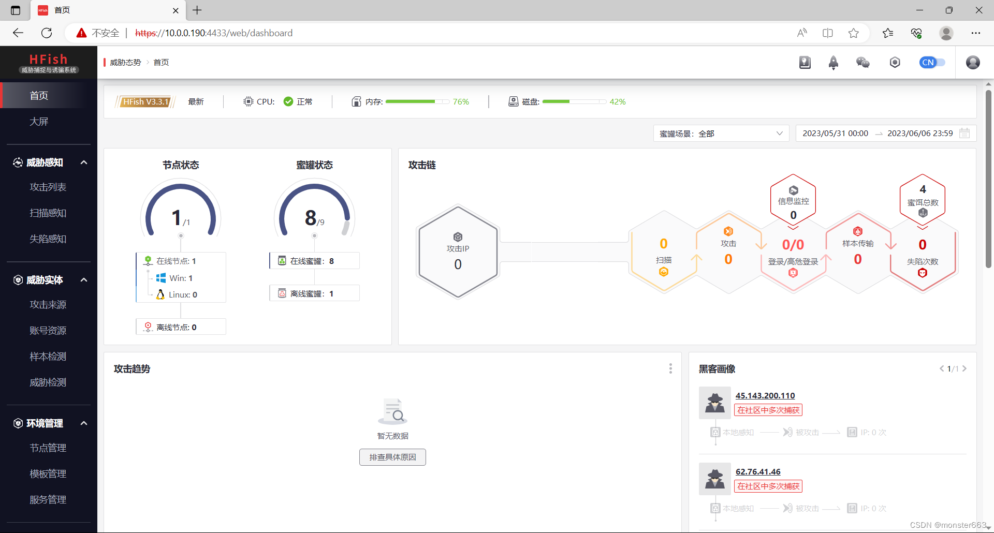
Task: Click the 威胁态势 breadcrumb
Action: (x=125, y=63)
